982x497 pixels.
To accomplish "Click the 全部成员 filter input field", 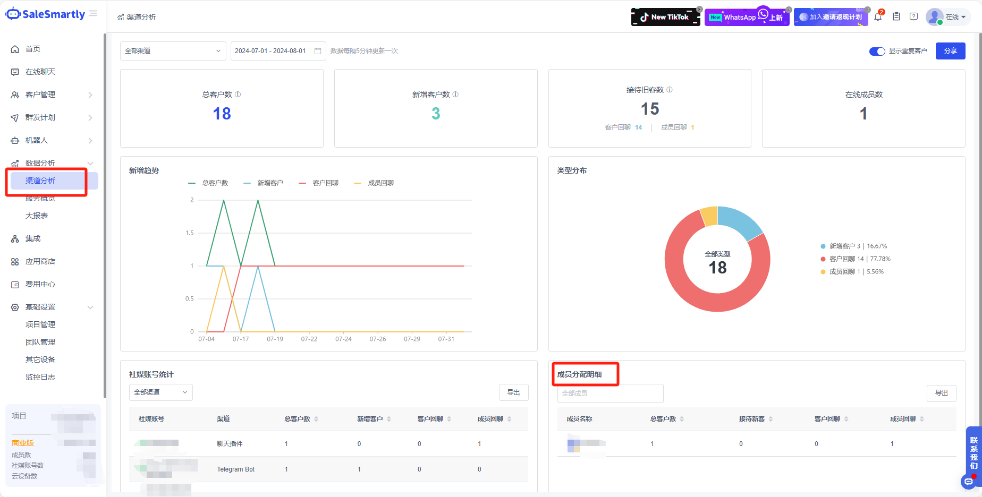I will pyautogui.click(x=610, y=393).
